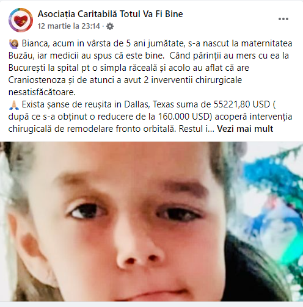Click the phrase maternitatea in first line
Screen dimensions: 303x307
(267, 43)
